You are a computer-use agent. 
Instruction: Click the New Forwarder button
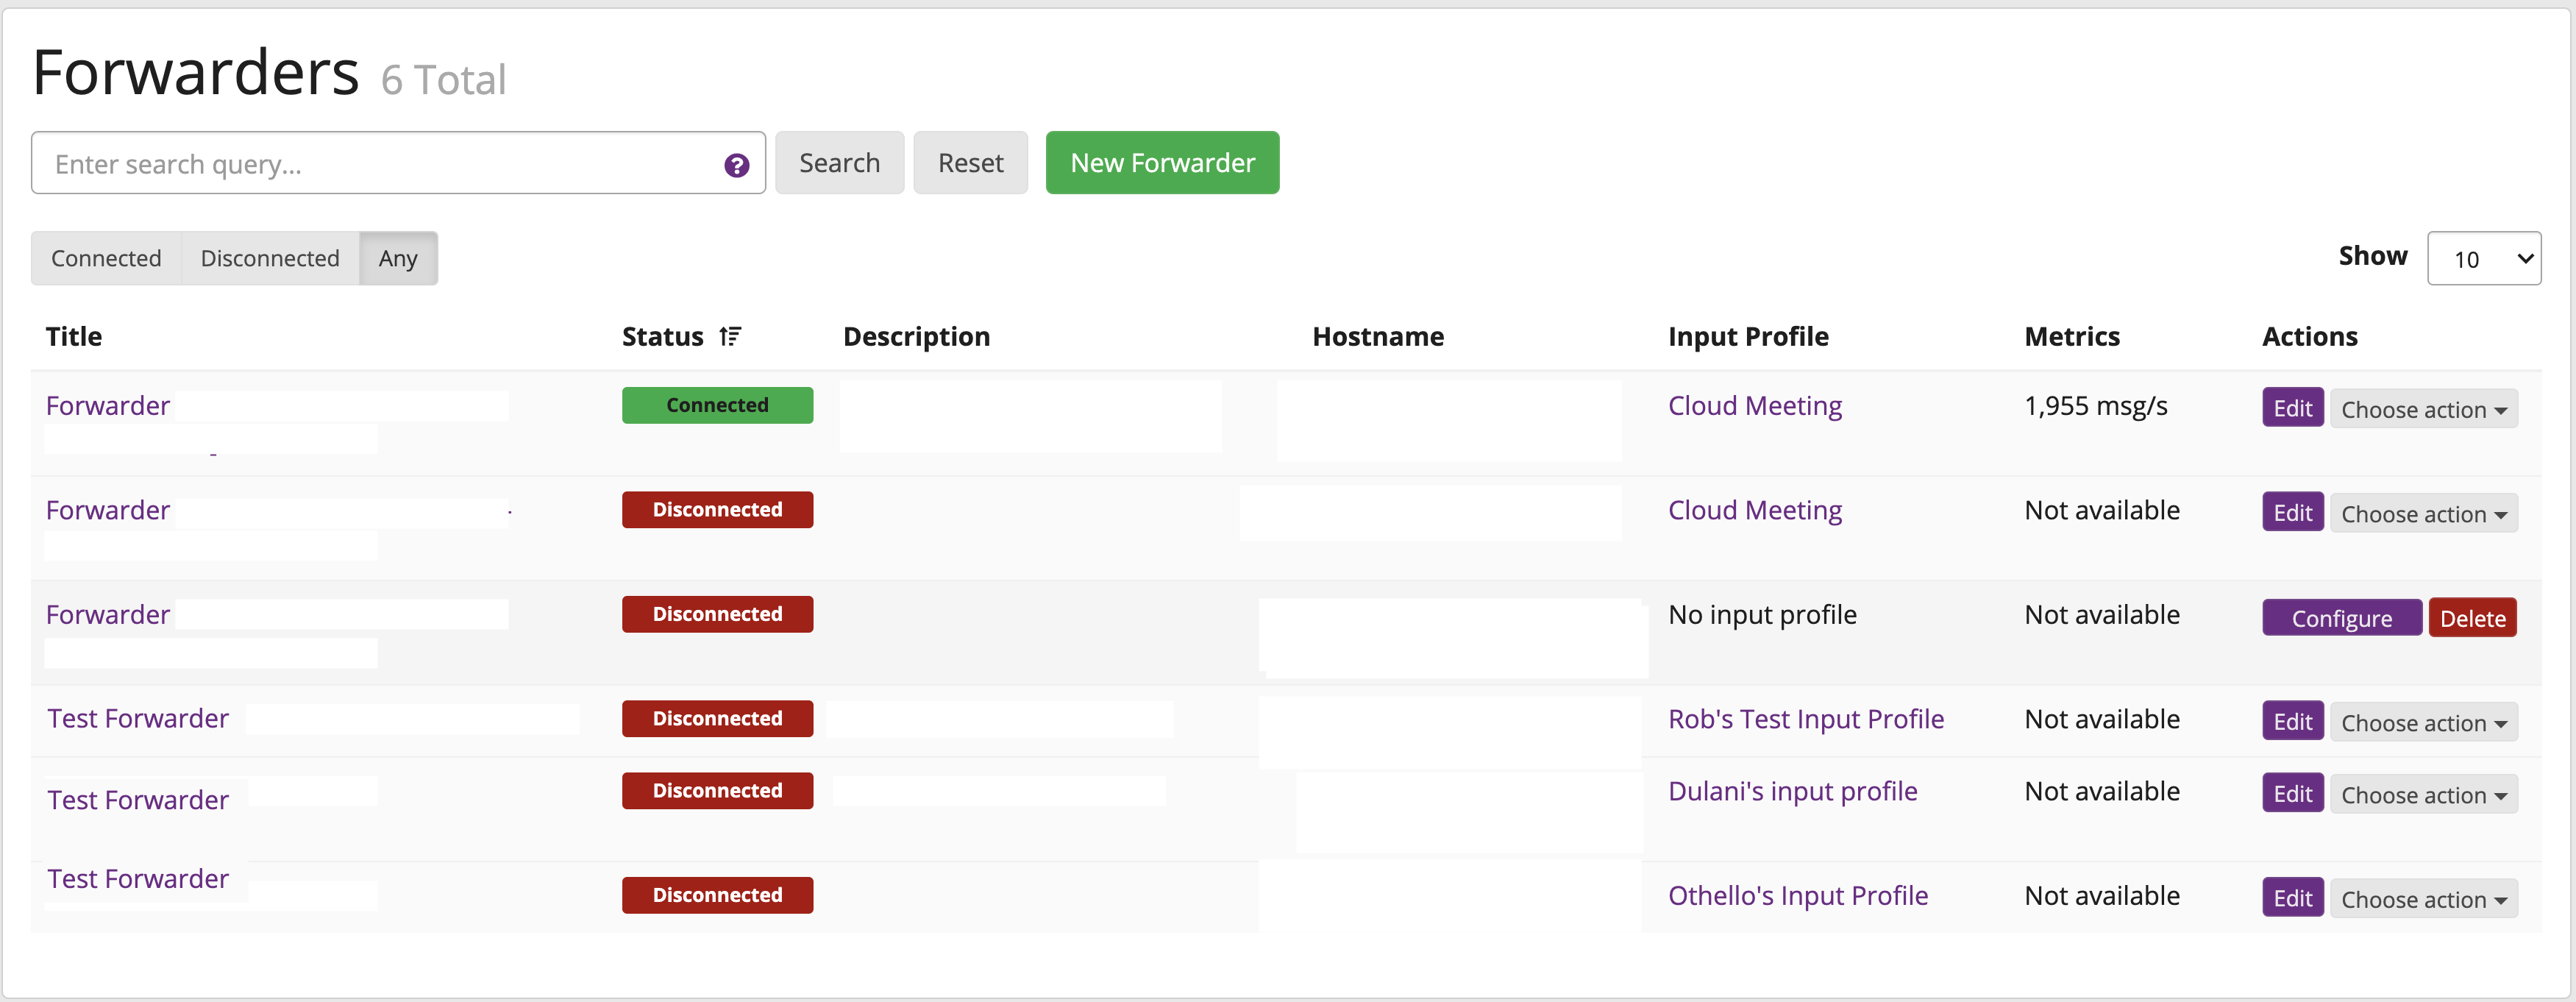1162,163
